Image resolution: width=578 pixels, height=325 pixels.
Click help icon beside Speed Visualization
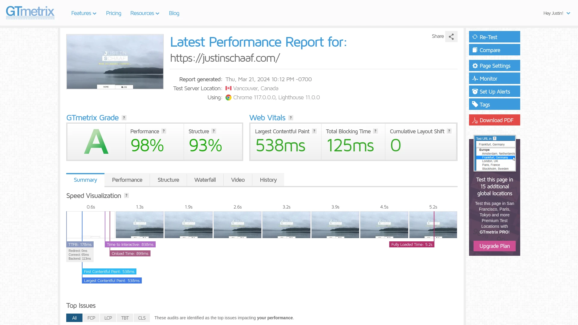(x=126, y=195)
